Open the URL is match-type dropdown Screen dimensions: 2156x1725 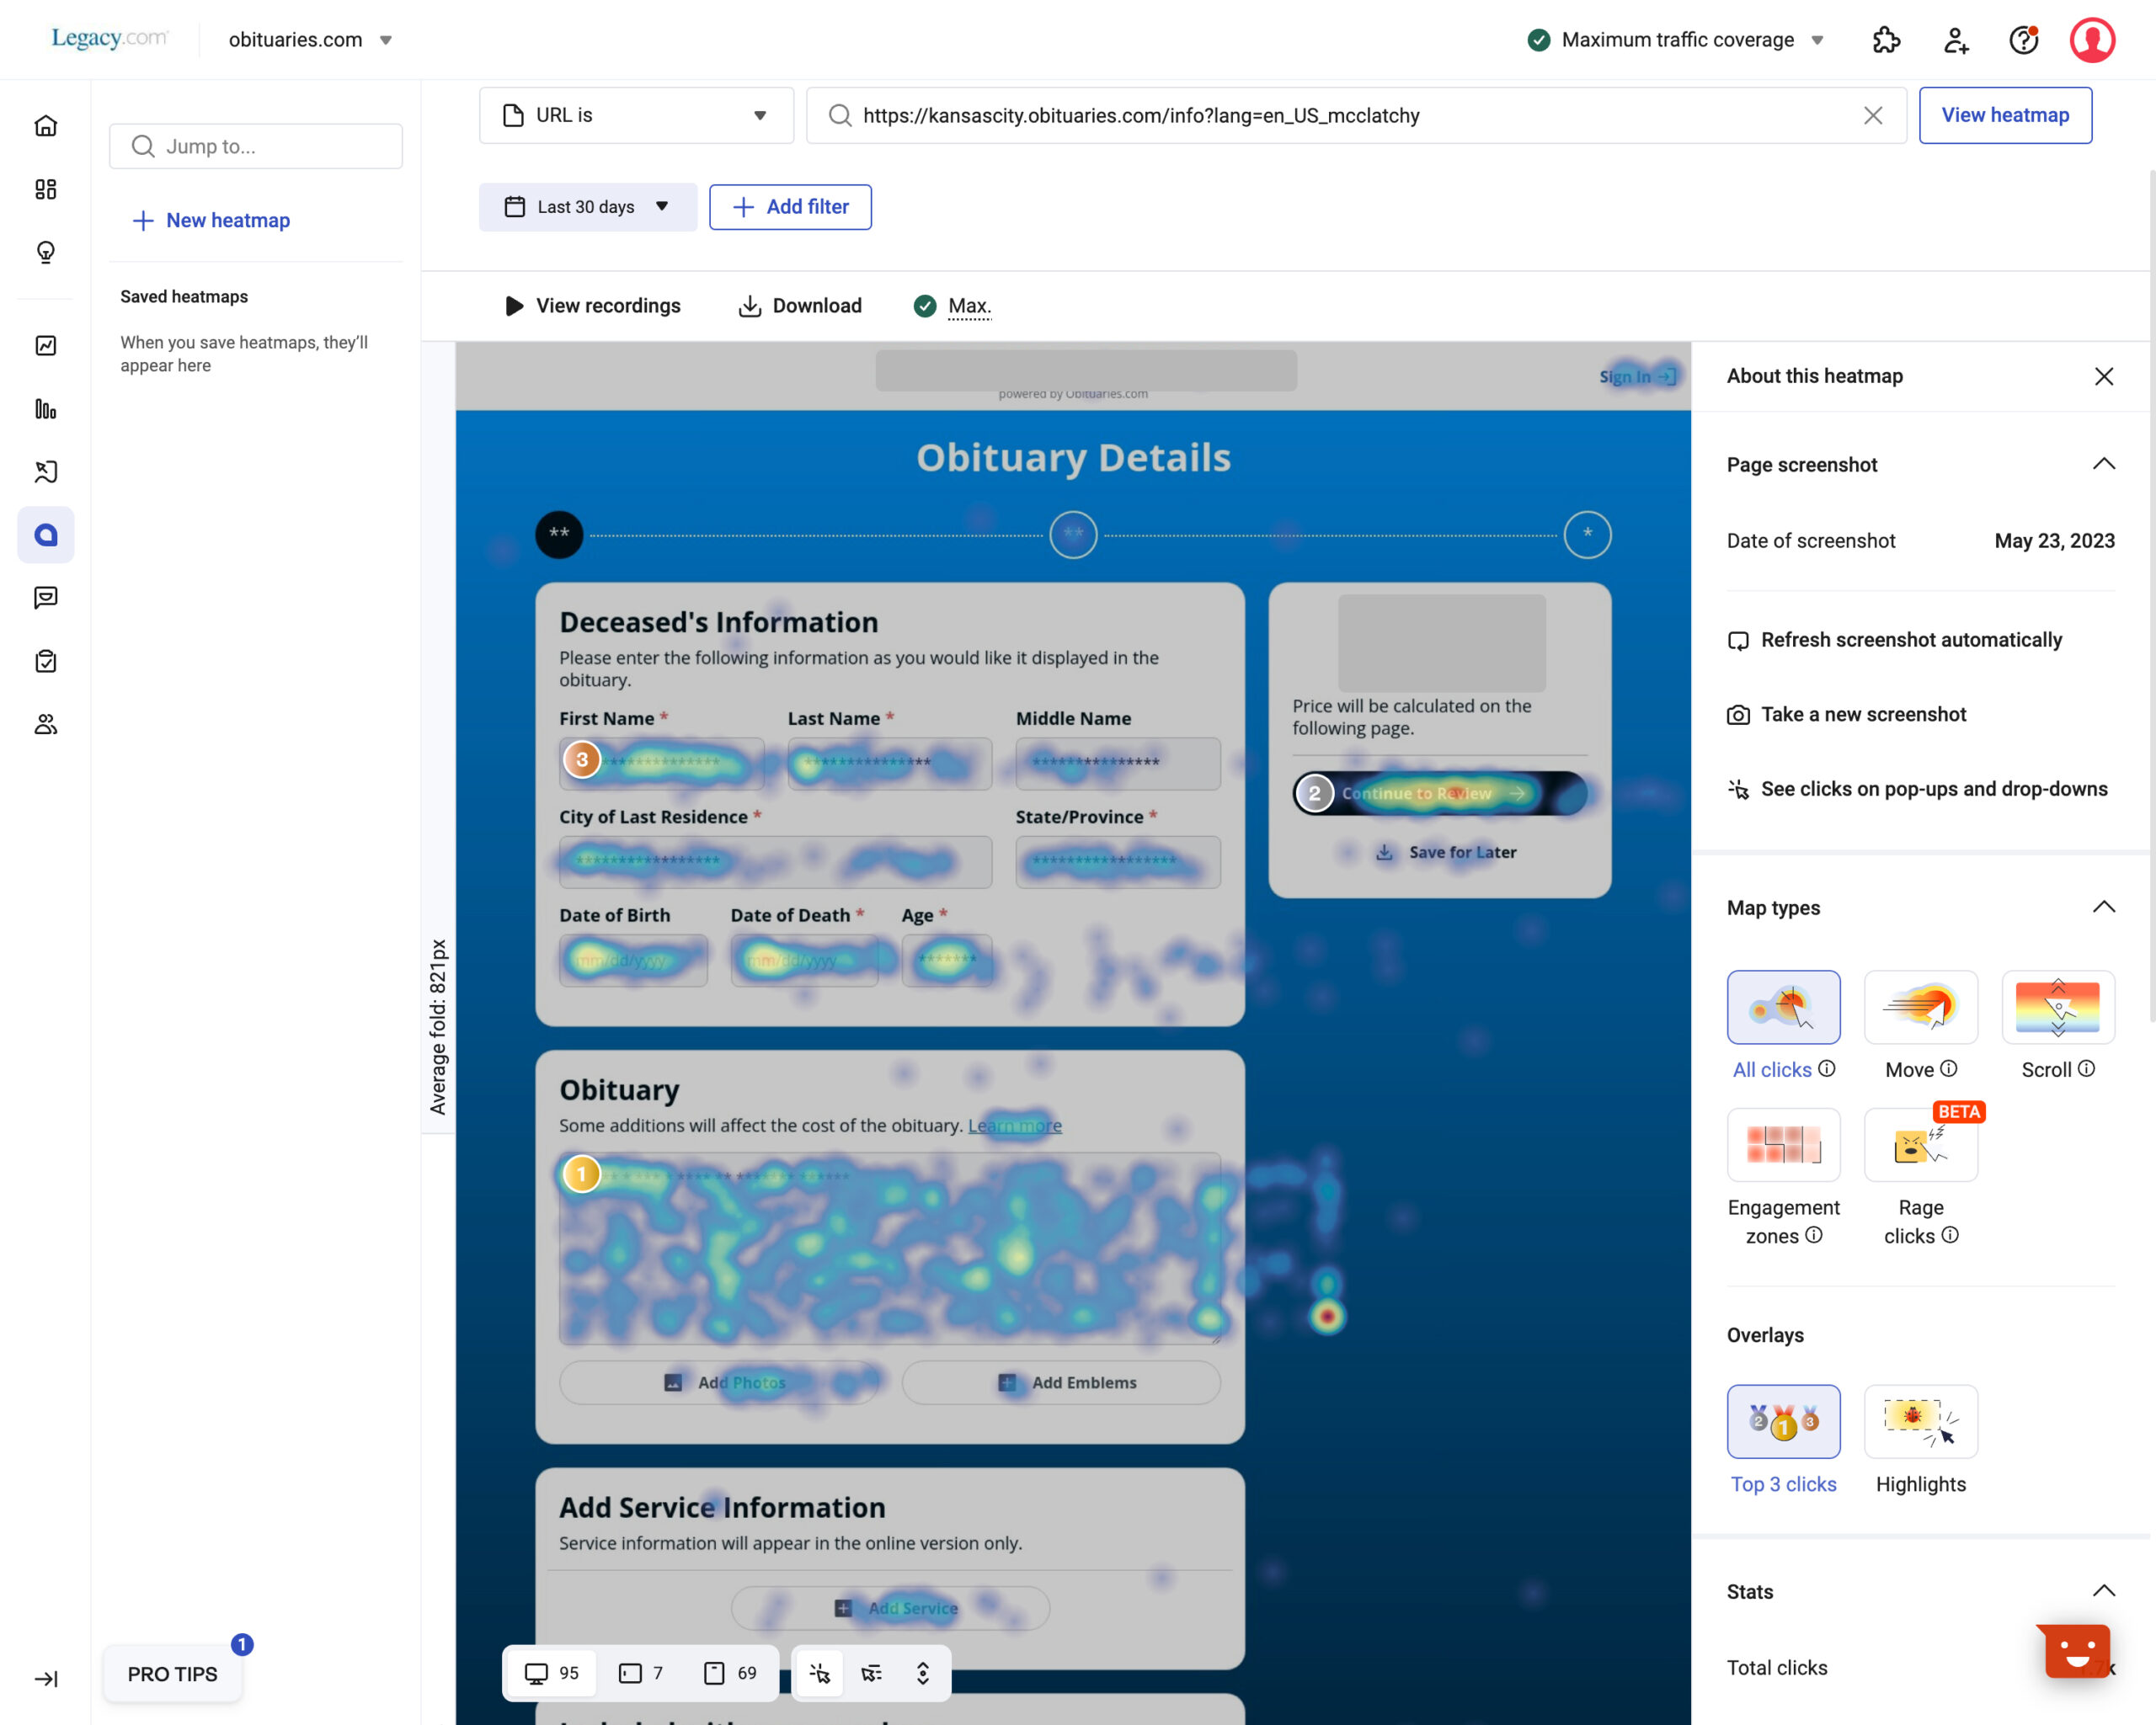click(636, 116)
